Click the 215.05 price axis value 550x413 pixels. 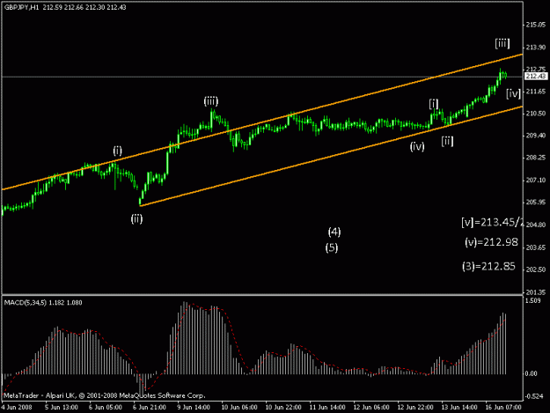(536, 25)
